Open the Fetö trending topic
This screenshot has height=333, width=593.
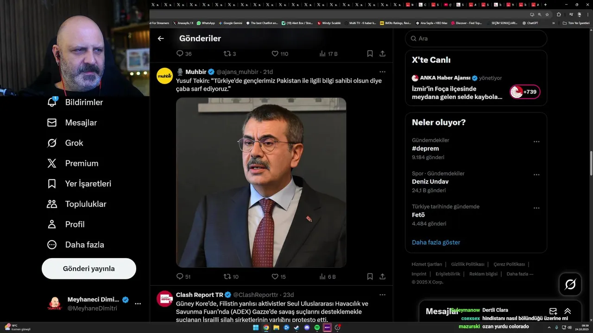[x=418, y=215]
